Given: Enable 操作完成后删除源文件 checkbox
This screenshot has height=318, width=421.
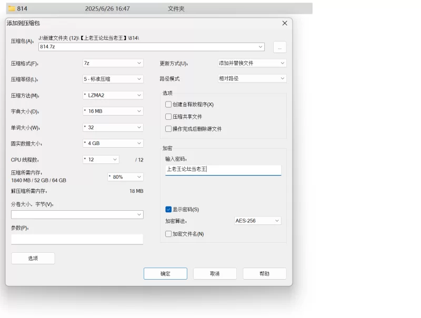Looking at the screenshot, I should coord(168,129).
